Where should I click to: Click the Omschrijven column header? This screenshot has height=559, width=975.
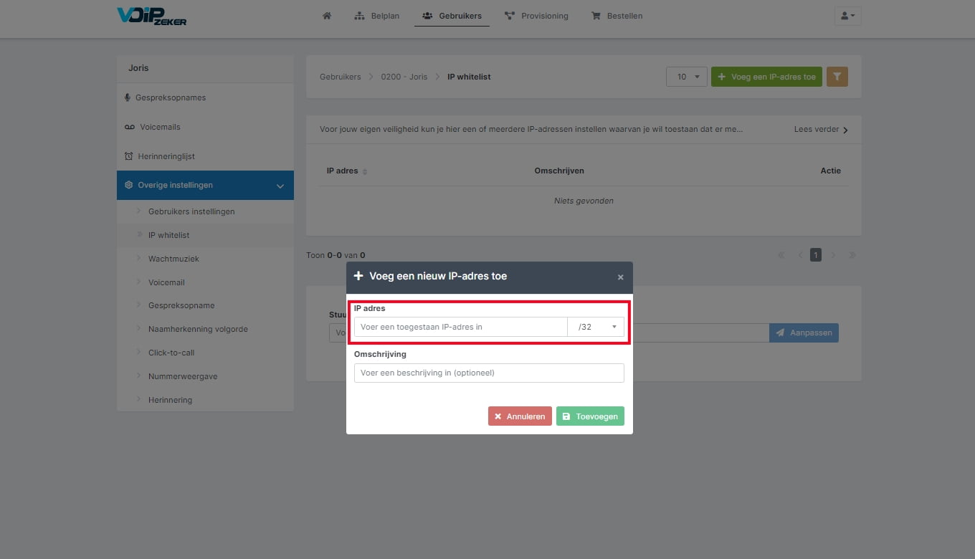tap(559, 171)
